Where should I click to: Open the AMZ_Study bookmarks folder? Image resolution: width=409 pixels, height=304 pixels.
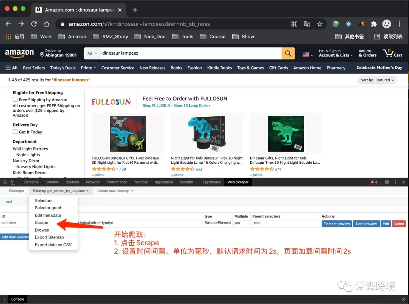111,36
